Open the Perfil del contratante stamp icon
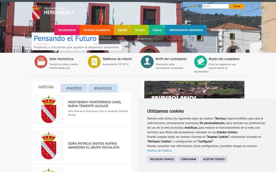Viewport: 276px width, 172px height. [147, 62]
